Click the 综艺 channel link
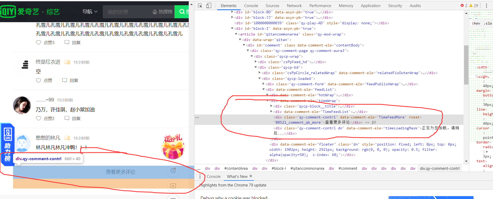Viewport: 493px width, 199px height. tap(53, 12)
